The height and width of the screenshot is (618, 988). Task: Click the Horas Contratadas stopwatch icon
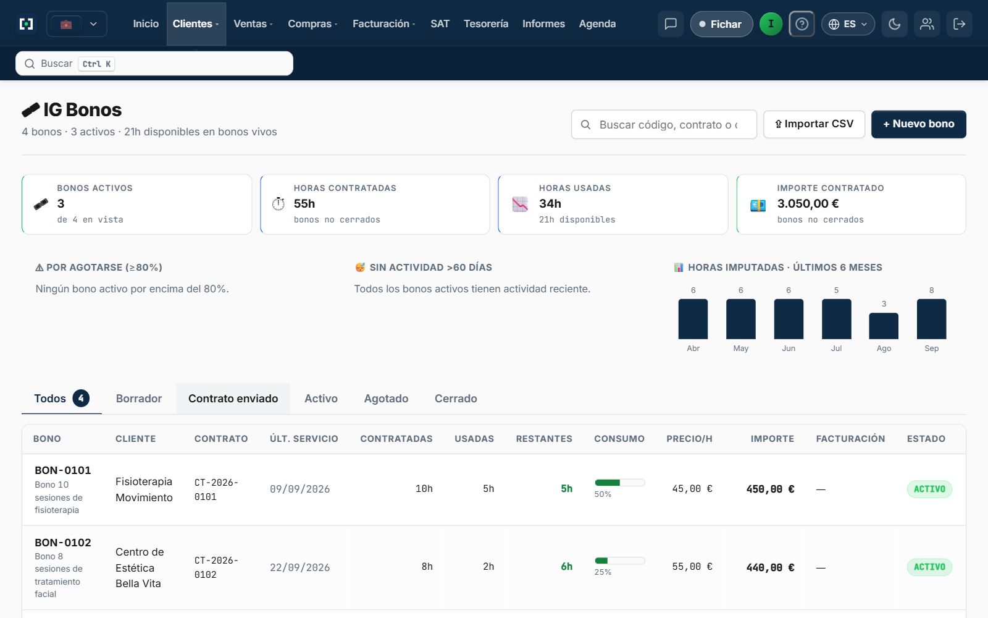click(278, 204)
